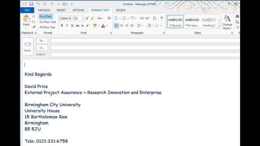Expand the Numbering list dropdown
Image resolution: width=260 pixels, height=146 pixels.
128,18
